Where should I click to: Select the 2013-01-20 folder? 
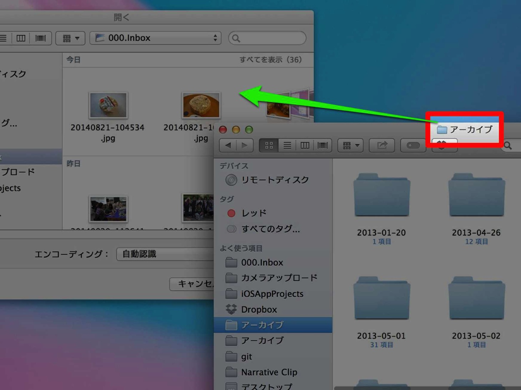coord(381,195)
